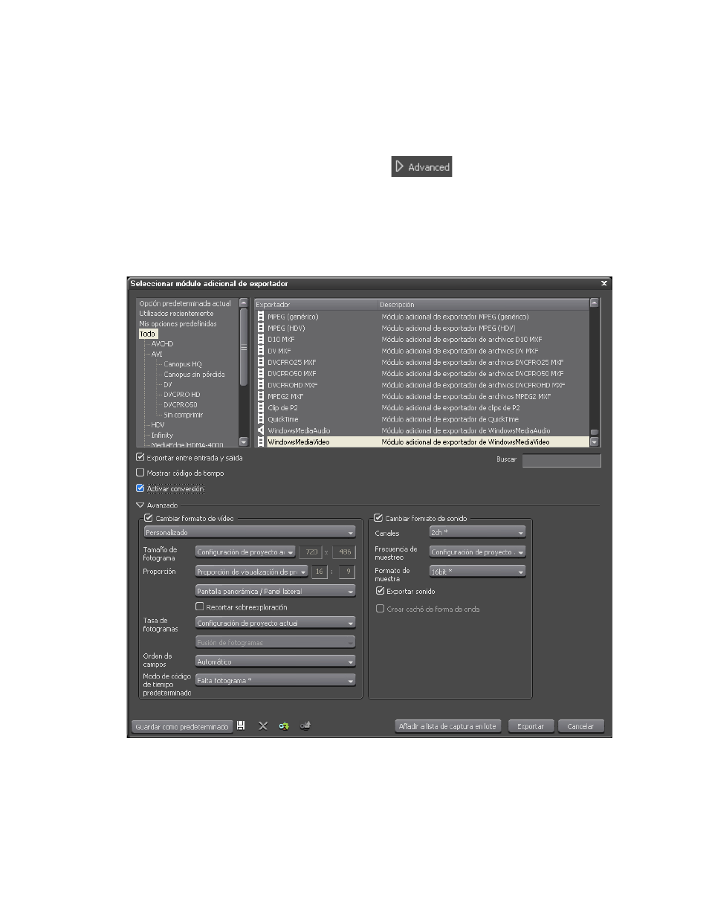Select Infinity in the category tree
This screenshot has width=709, height=912.
pyautogui.click(x=162, y=435)
